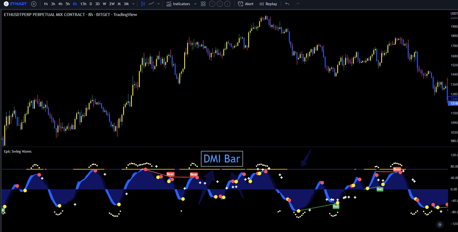Image resolution: width=458 pixels, height=232 pixels.
Task: Select the 4h timeframe
Action: [60, 4]
